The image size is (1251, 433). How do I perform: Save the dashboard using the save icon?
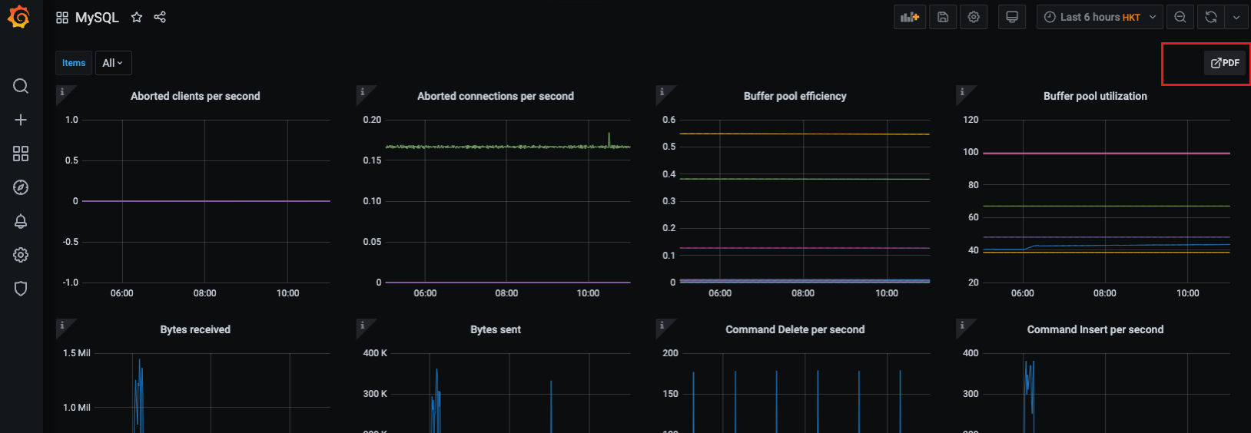pyautogui.click(x=943, y=17)
